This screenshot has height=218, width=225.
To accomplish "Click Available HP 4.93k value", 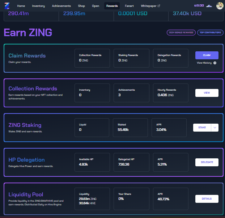I will (83, 164).
